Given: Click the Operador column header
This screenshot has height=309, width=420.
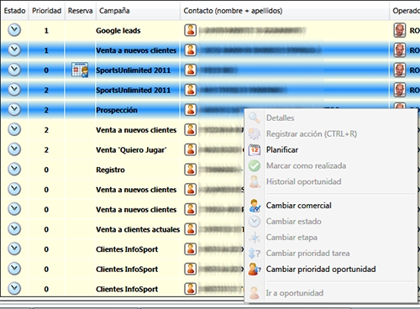Looking at the screenshot, I should click(405, 11).
